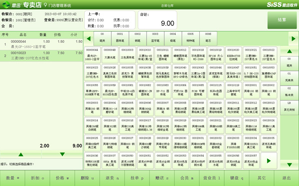The image size is (299, 186).
Task: Click the 删除 u delete button
Action: [87, 178]
